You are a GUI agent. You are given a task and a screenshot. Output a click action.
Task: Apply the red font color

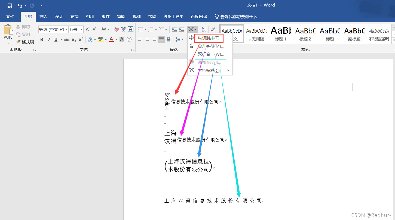[x=111, y=40]
